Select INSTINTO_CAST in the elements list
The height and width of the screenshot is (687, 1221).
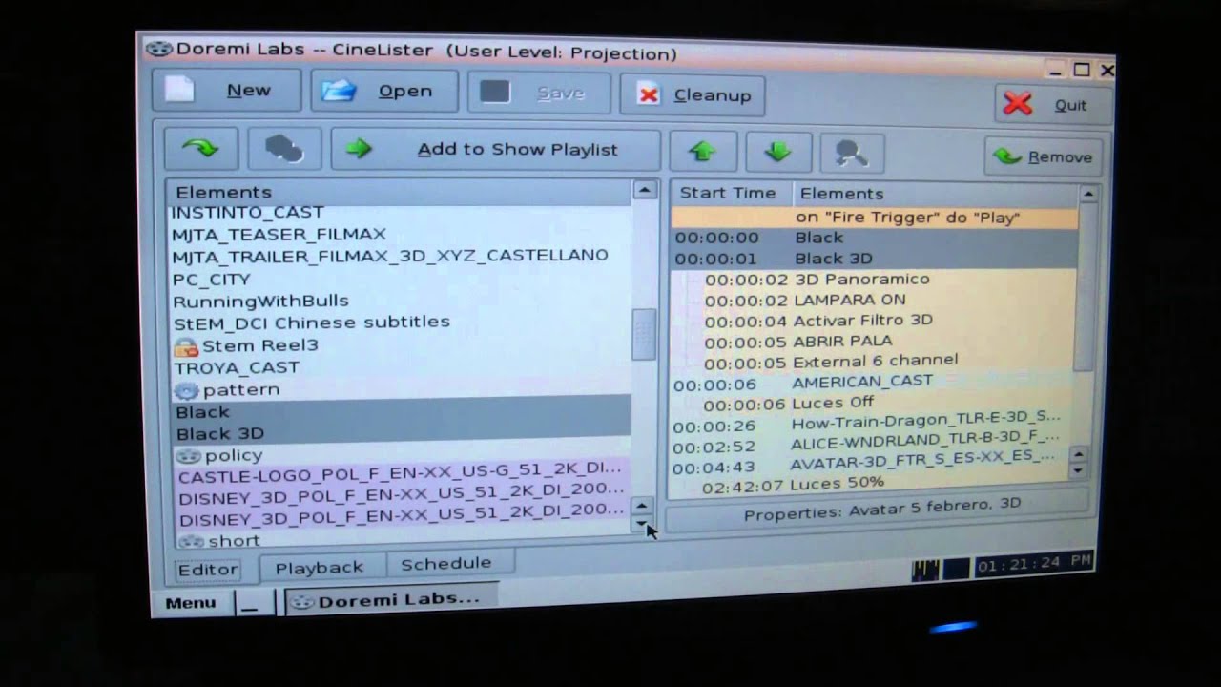399,213
